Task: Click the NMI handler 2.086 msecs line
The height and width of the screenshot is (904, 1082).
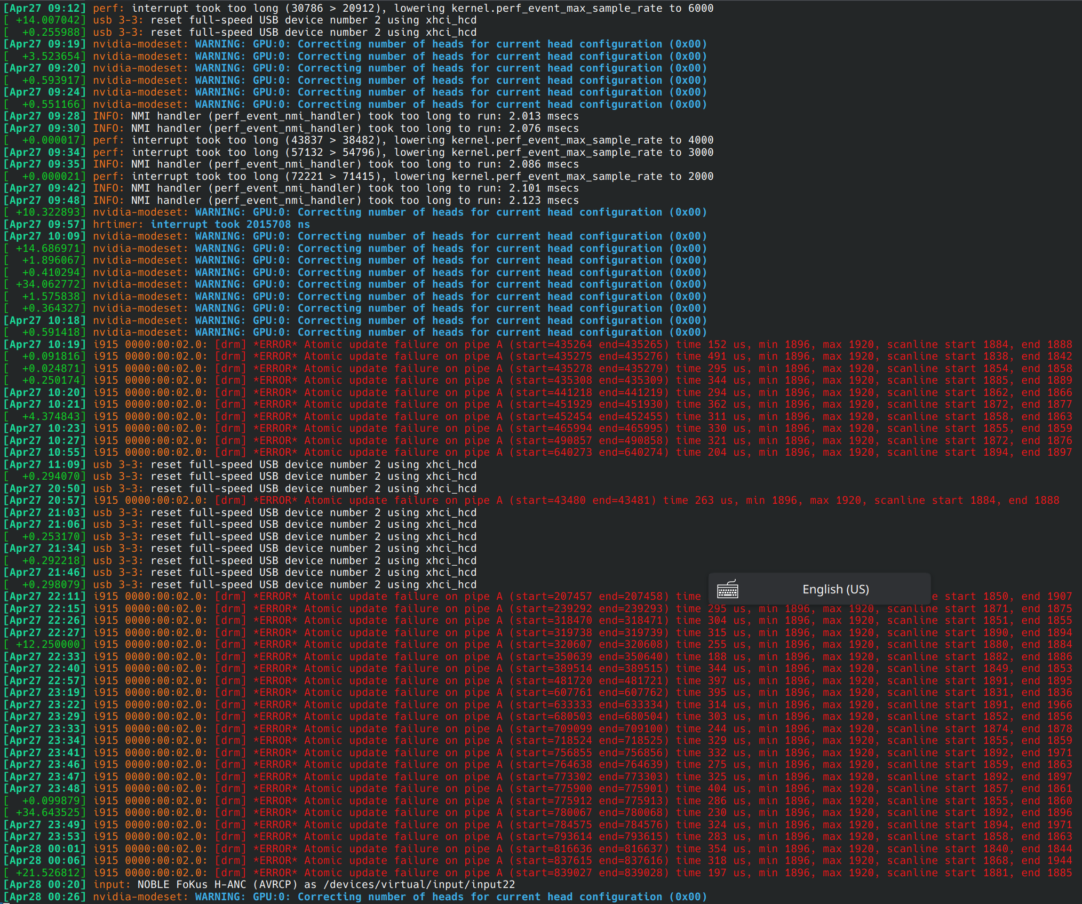Action: (x=336, y=164)
